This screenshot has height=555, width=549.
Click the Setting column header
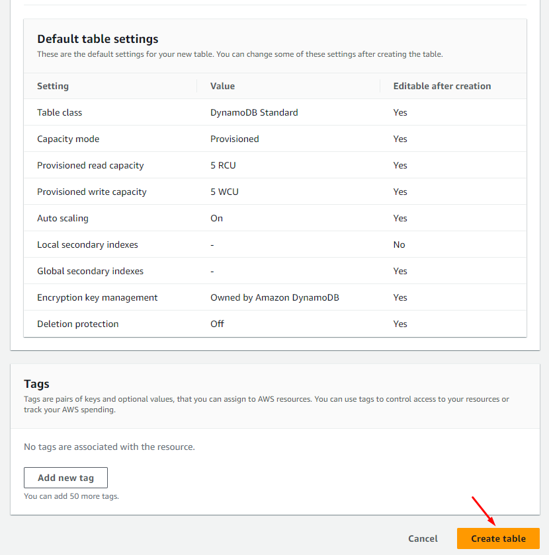(53, 86)
